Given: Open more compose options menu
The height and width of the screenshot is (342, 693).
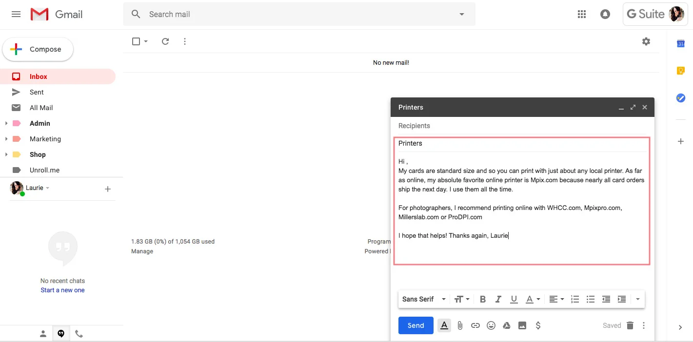Looking at the screenshot, I should coord(644,325).
